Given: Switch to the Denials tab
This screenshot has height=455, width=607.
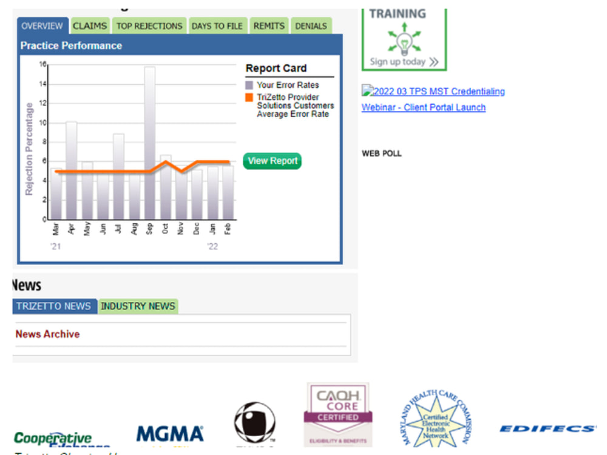Looking at the screenshot, I should (311, 26).
